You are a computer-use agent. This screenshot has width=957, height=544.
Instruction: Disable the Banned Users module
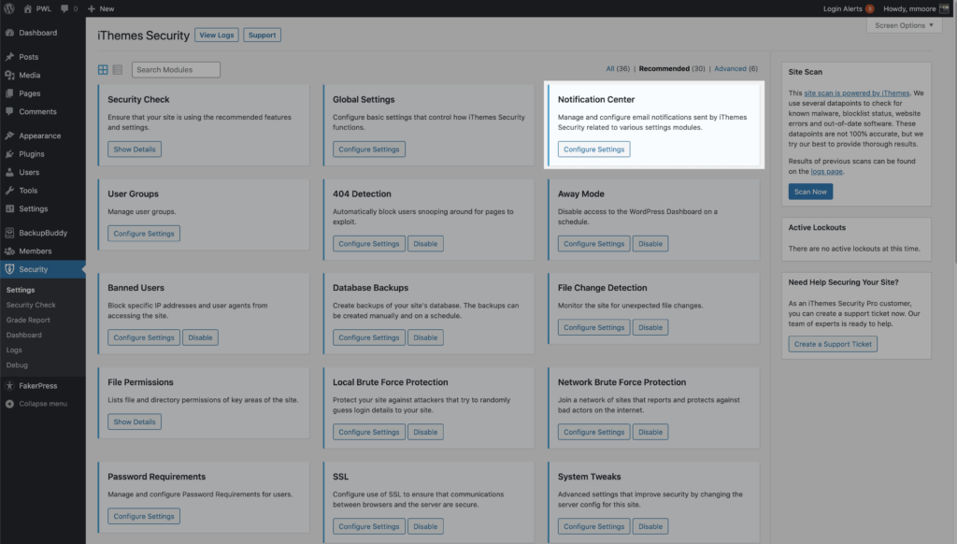[x=200, y=337]
